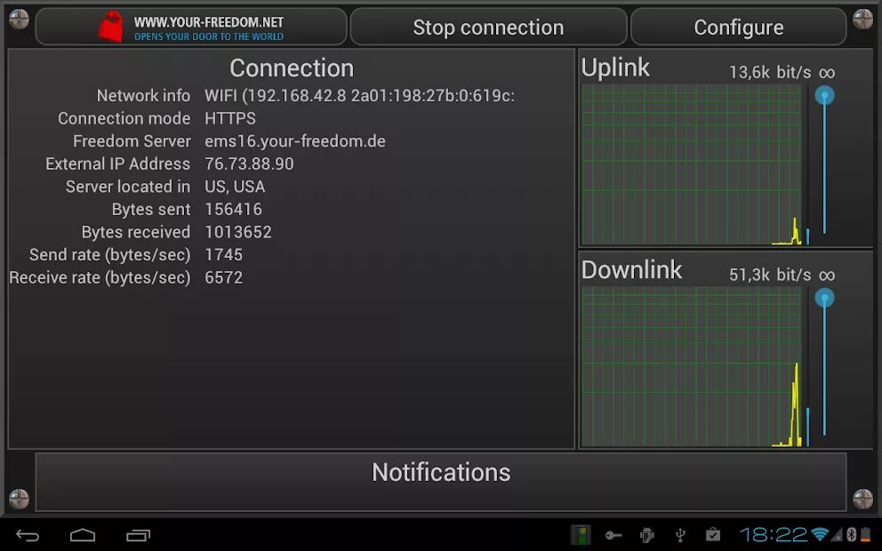Click the Stop connection button
Viewport: 882px width, 551px height.
point(488,27)
